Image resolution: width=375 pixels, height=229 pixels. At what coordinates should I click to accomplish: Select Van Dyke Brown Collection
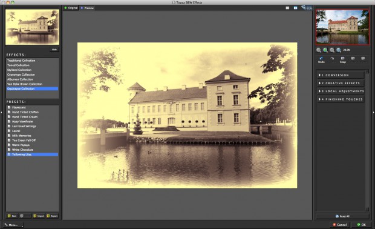pos(32,84)
